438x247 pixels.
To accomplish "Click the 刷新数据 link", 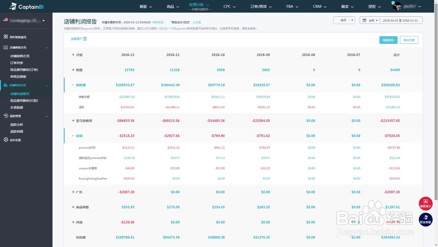I will [x=158, y=22].
